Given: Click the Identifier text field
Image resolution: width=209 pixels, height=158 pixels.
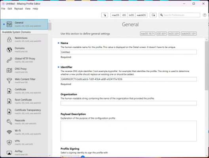Looking at the screenshot, I should [129, 79].
